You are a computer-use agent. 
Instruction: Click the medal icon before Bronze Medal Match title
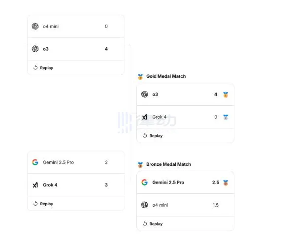pyautogui.click(x=140, y=165)
